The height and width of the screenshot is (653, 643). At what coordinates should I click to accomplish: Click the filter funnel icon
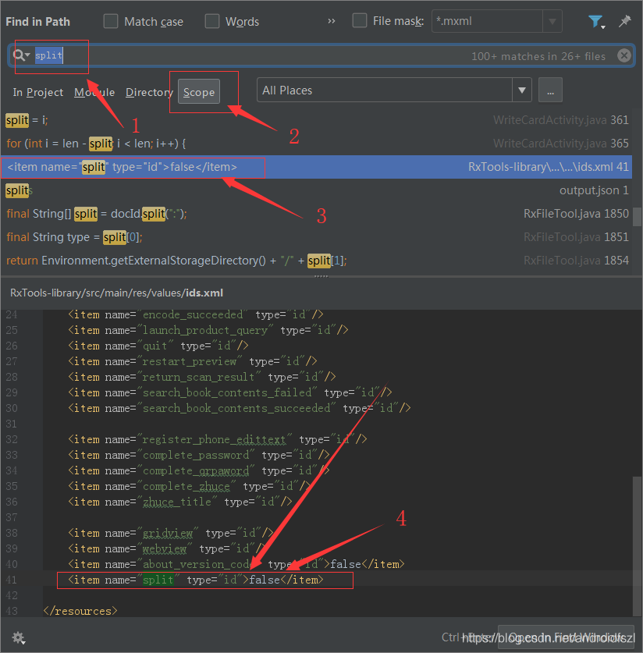595,22
